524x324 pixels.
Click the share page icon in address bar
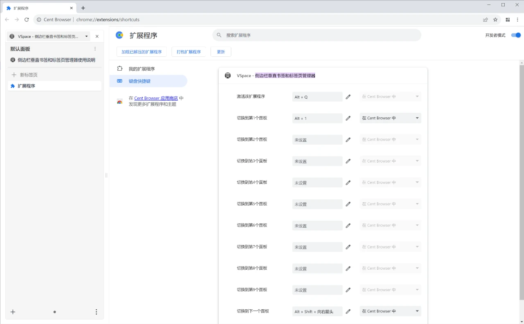click(486, 20)
